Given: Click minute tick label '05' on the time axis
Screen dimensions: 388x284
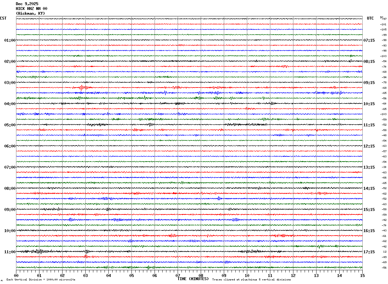Looking at the screenshot, I should (x=131, y=275).
